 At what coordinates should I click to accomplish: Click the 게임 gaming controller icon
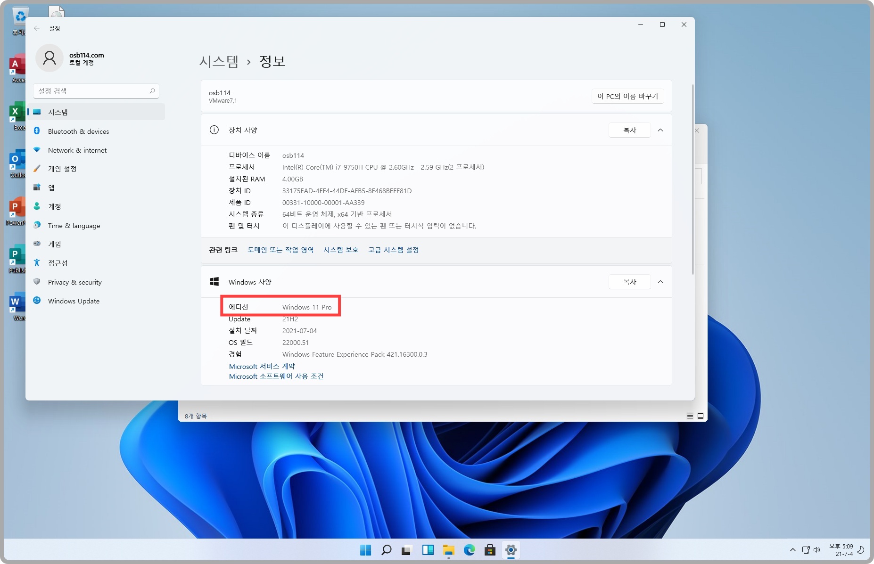click(37, 244)
